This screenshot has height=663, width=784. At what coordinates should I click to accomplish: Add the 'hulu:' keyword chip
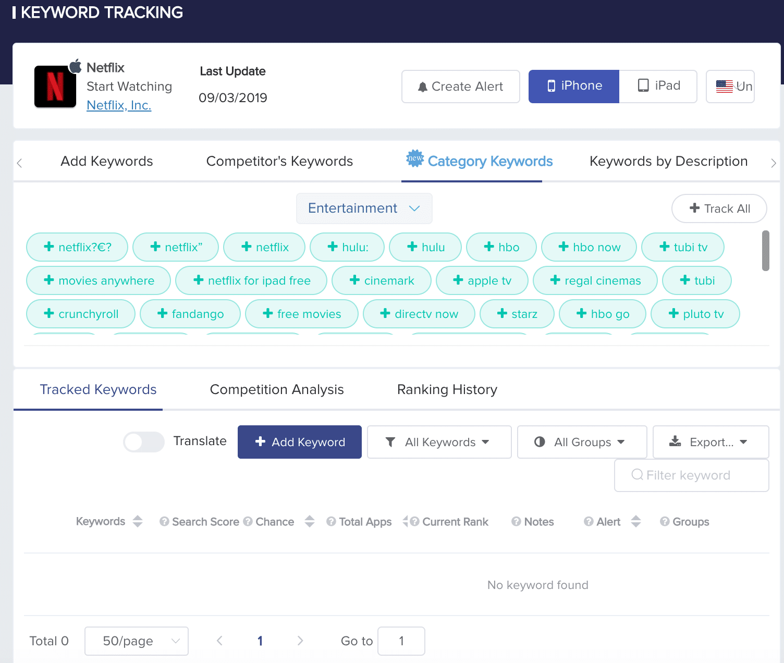coord(347,247)
